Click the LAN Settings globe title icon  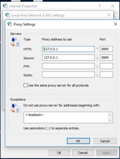pyautogui.click(x=8, y=15)
